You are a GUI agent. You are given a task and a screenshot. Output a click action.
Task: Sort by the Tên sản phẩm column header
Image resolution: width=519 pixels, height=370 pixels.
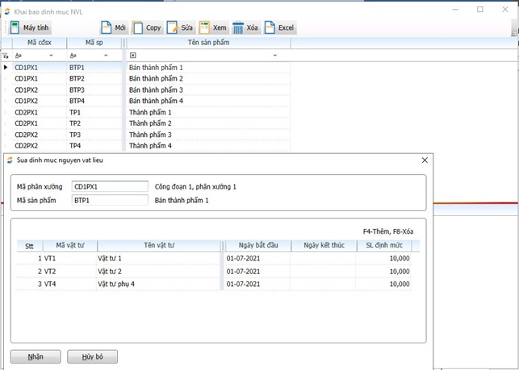[x=208, y=42]
